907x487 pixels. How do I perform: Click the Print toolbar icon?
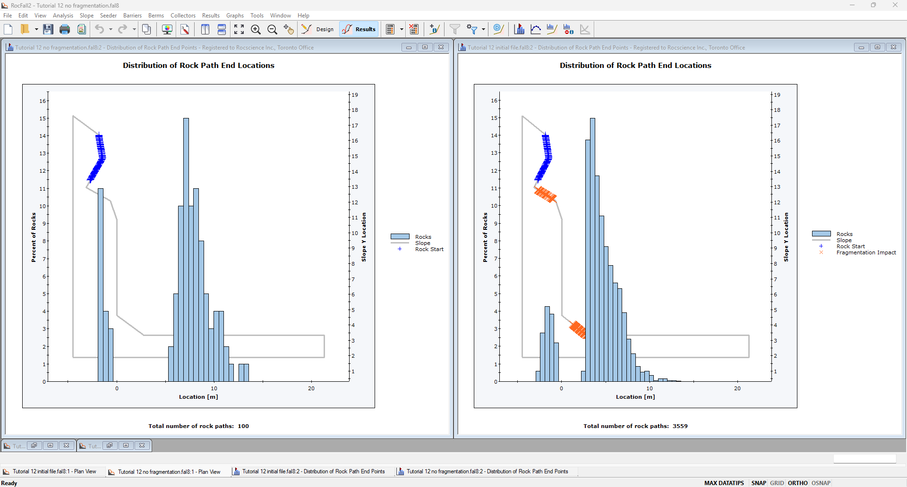tap(65, 29)
